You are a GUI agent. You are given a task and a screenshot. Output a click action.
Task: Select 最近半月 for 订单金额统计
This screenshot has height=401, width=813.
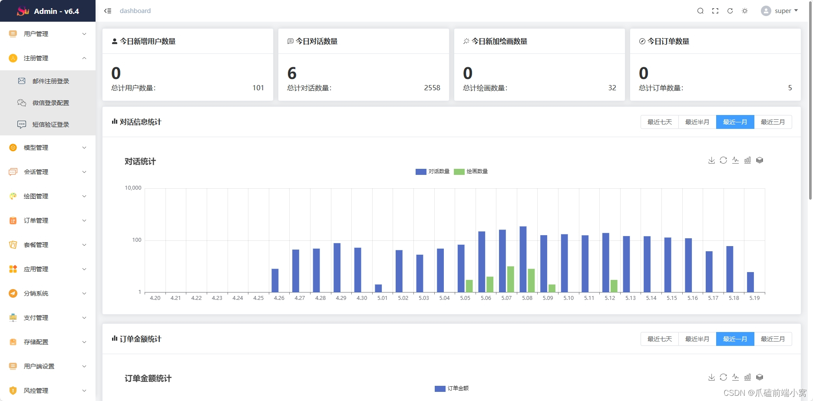click(x=697, y=339)
